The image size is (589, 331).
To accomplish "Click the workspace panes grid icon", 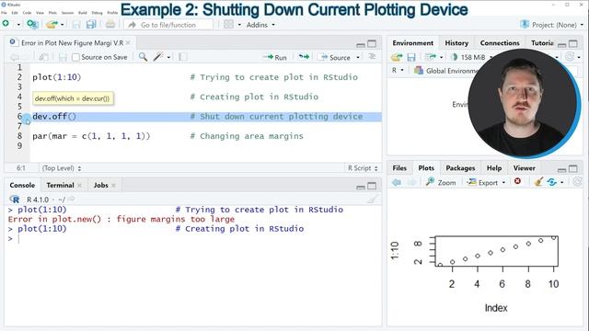I will tap(228, 25).
